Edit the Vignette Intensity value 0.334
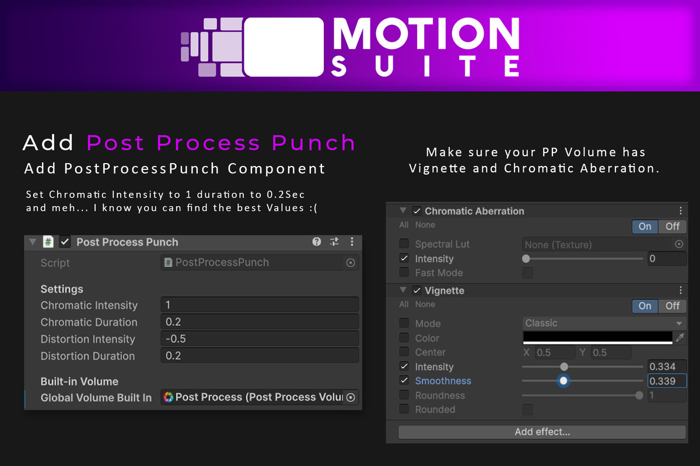 tap(667, 367)
